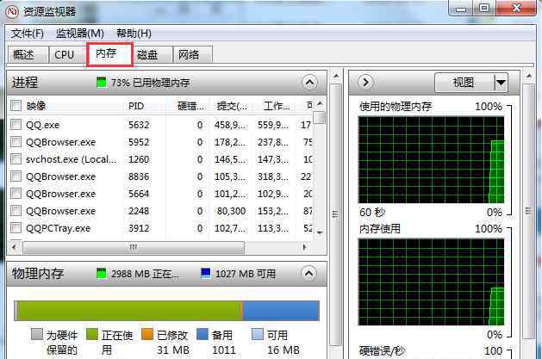
Task: Open the 网络 tab
Action: tap(189, 54)
